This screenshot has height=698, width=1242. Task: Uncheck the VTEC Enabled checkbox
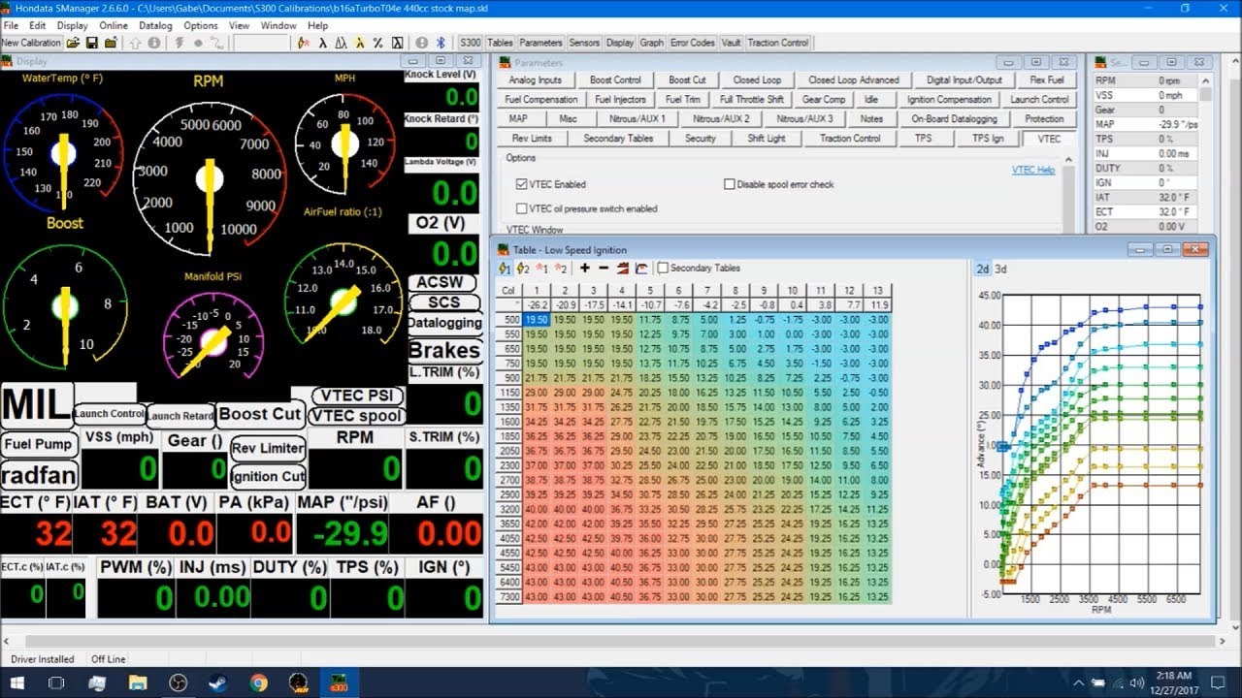tap(522, 184)
